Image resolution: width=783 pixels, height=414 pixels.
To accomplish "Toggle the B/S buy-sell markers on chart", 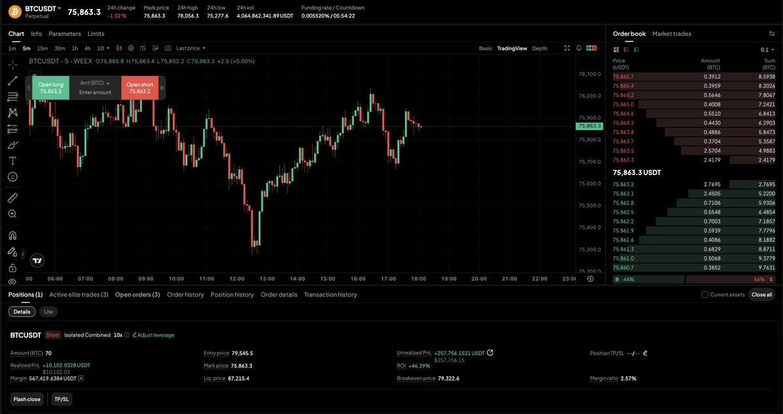I will (591, 48).
